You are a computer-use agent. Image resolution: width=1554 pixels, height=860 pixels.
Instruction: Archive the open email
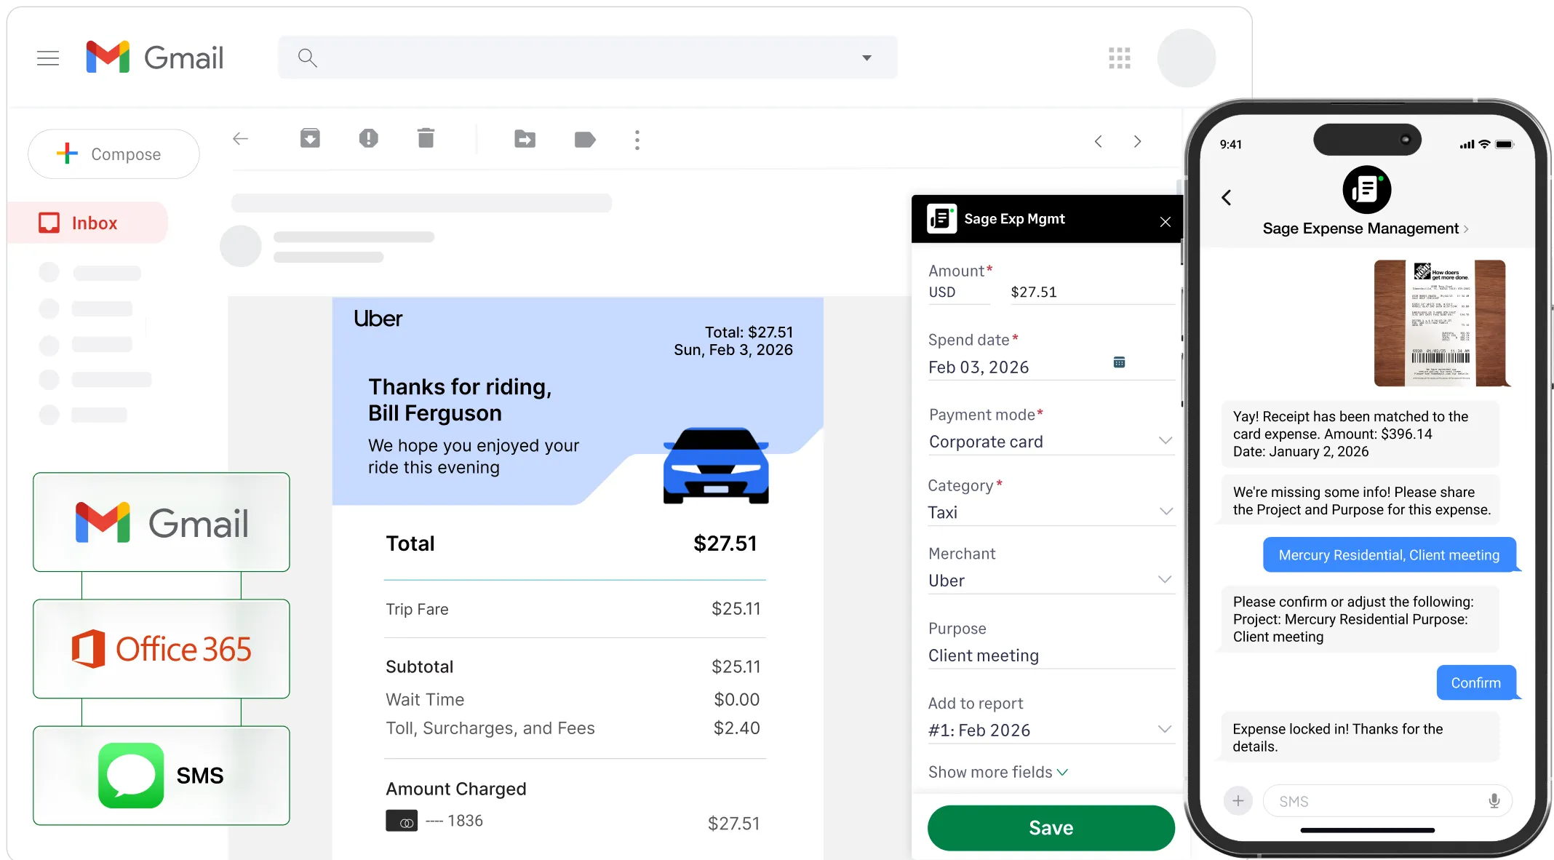pyautogui.click(x=310, y=139)
